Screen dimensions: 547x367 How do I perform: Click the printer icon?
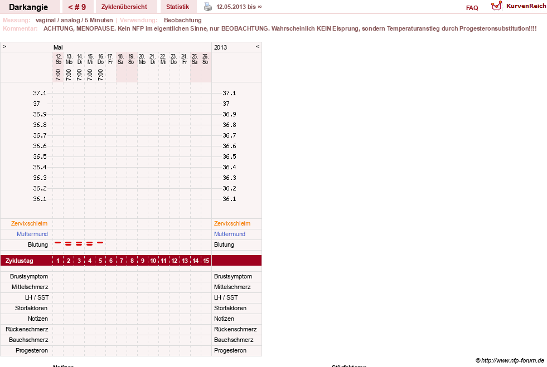coord(208,7)
